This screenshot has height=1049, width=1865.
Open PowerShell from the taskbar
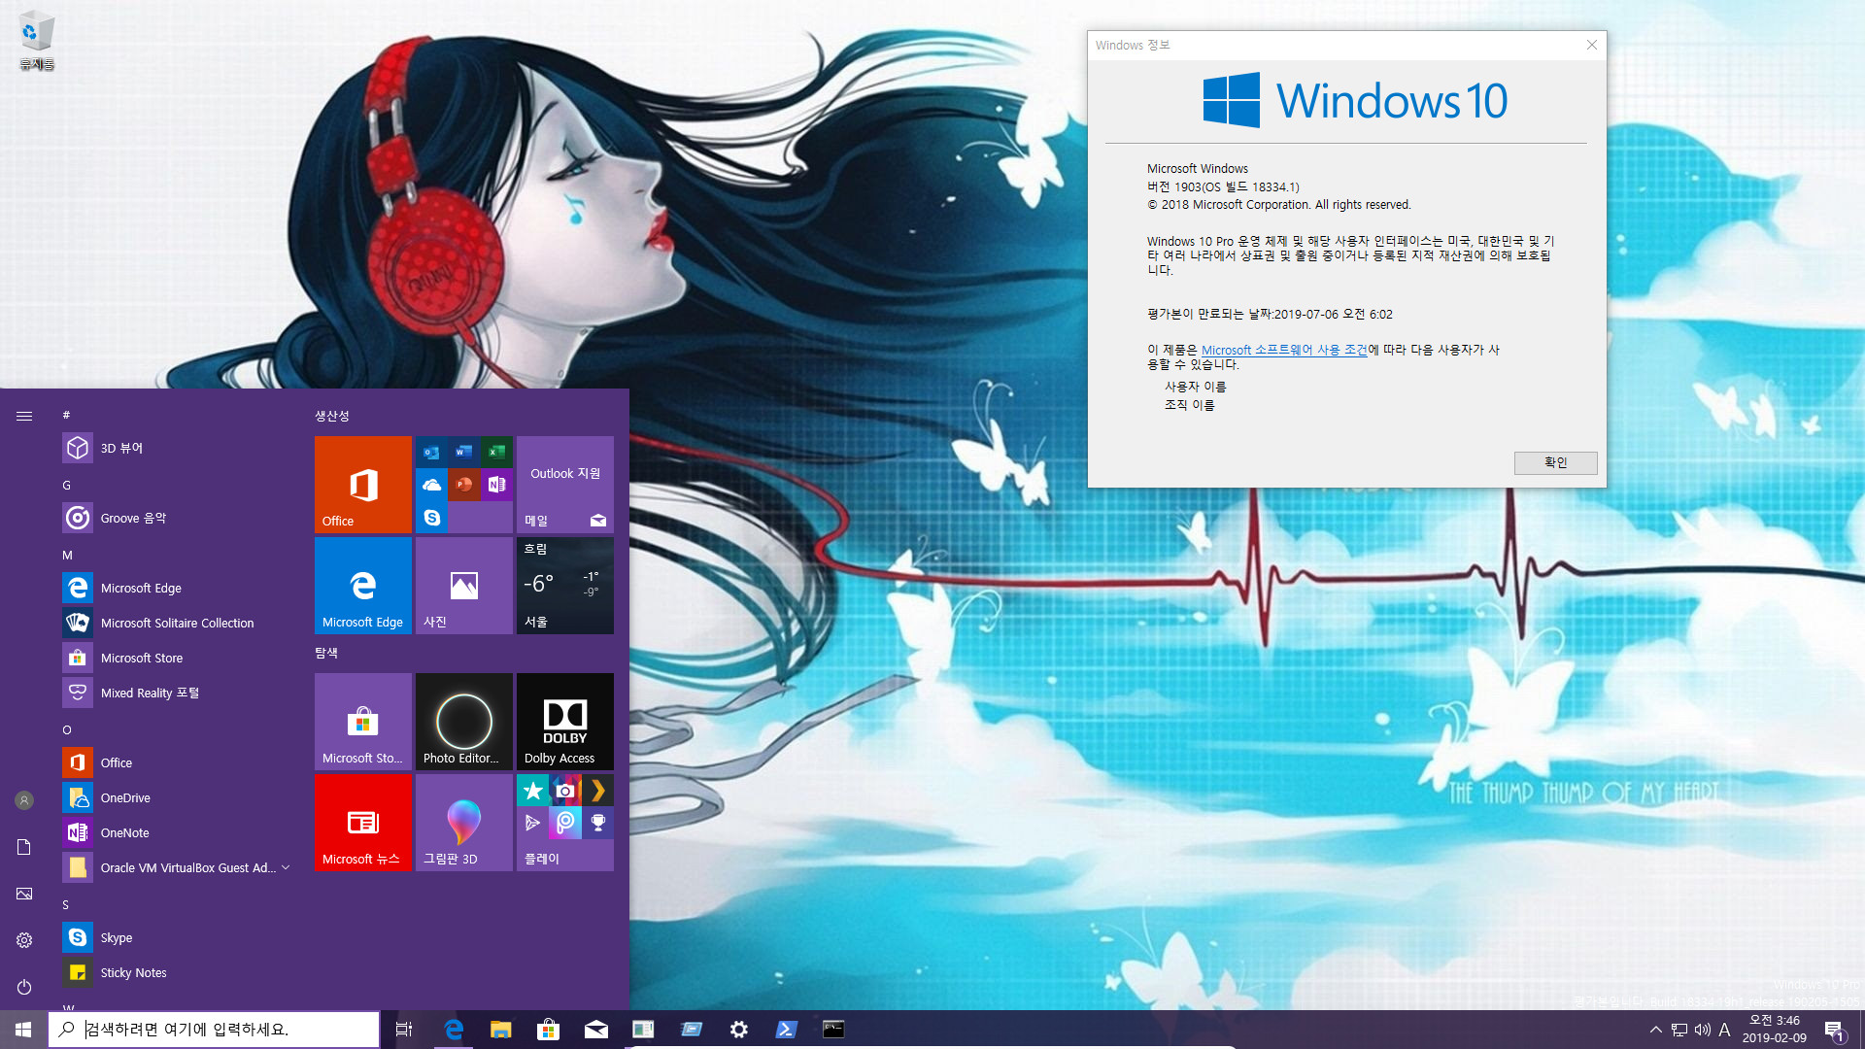click(787, 1030)
